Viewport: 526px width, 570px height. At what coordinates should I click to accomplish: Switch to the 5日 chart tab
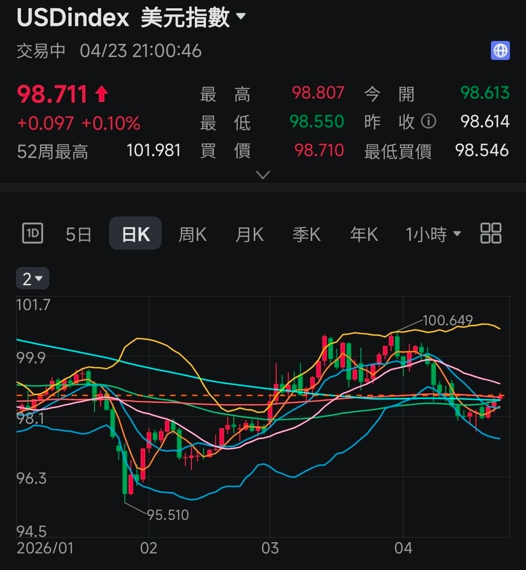[78, 235]
